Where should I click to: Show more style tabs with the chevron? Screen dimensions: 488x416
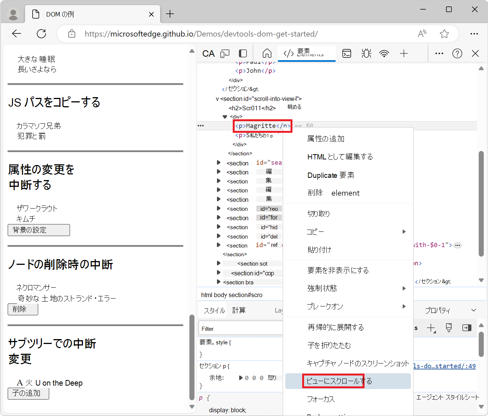tap(474, 310)
